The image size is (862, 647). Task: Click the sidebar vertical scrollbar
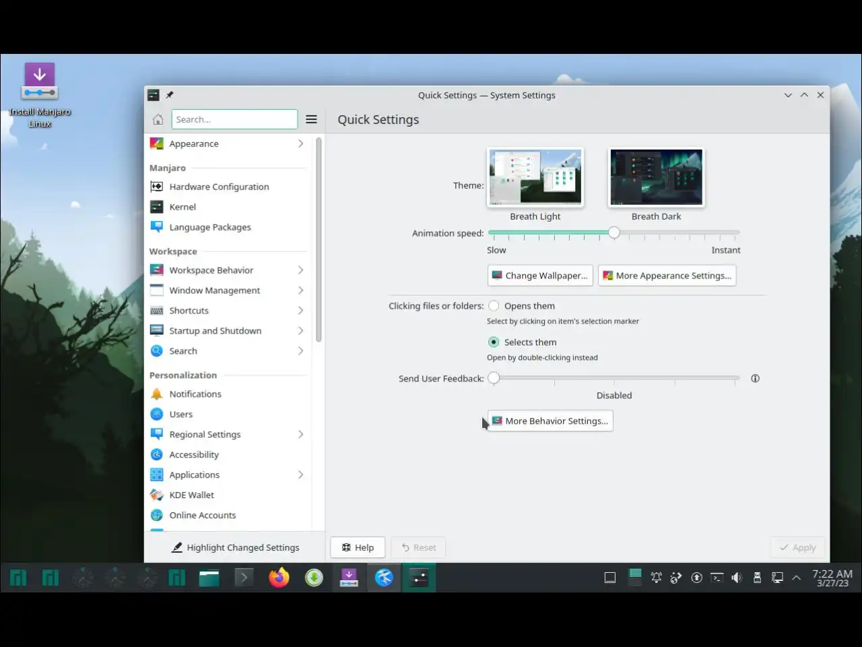tap(319, 239)
